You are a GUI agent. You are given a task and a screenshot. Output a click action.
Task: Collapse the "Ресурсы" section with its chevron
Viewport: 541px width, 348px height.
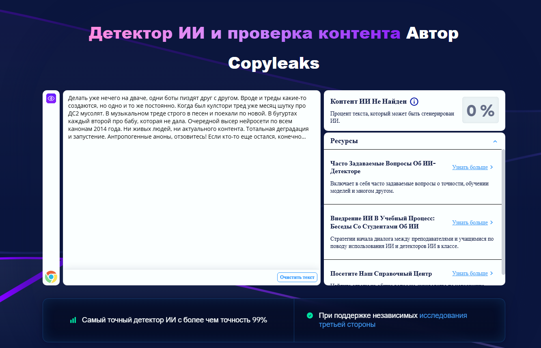coord(495,141)
